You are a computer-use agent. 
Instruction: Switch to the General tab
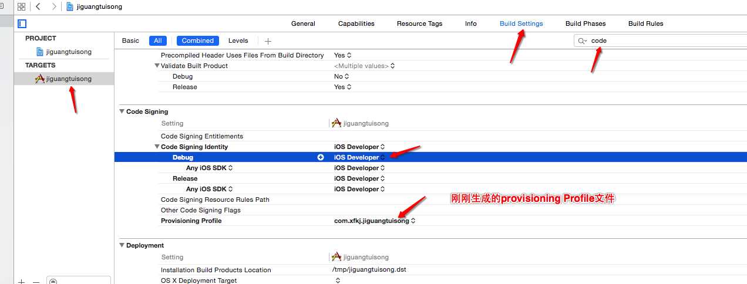(x=303, y=23)
